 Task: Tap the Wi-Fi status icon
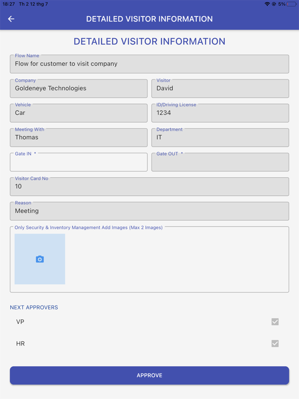pyautogui.click(x=267, y=4)
